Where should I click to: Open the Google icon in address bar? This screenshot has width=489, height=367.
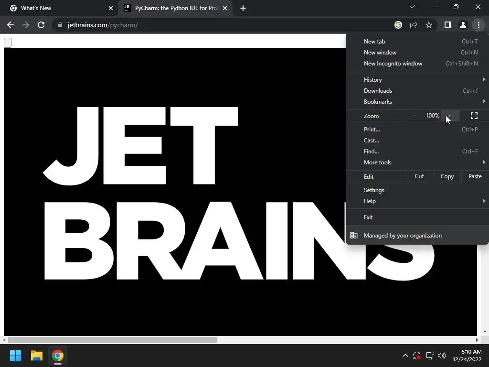398,25
